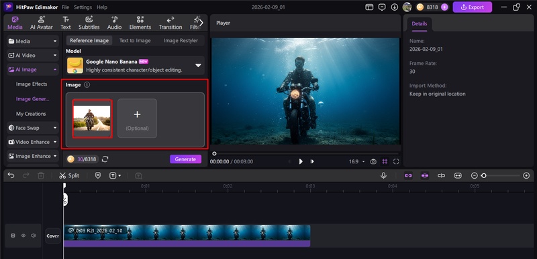The height and width of the screenshot is (259, 537).
Task: Add an optional second reference image
Action: pyautogui.click(x=138, y=118)
